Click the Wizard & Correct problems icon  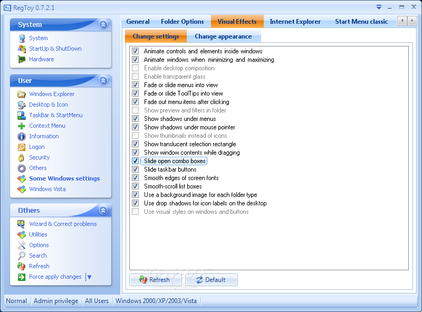click(22, 224)
